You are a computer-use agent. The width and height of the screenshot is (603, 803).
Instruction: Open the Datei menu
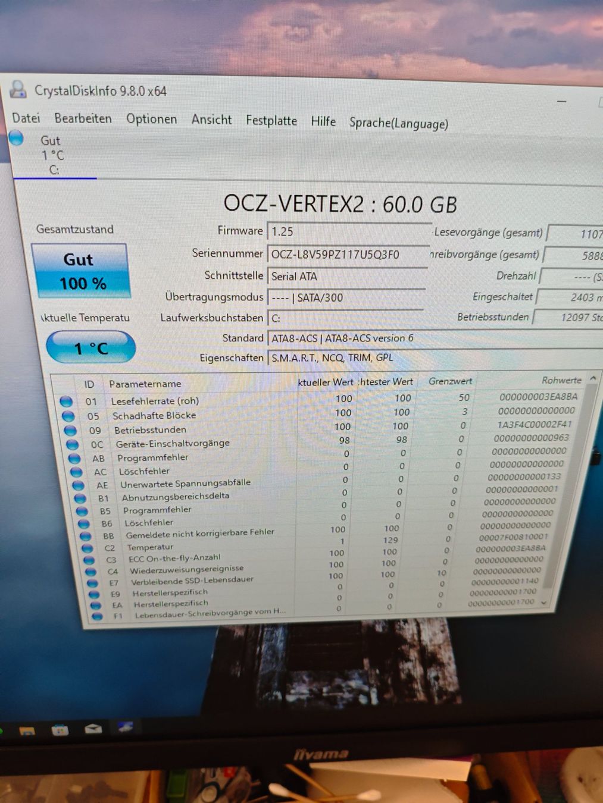click(x=26, y=118)
